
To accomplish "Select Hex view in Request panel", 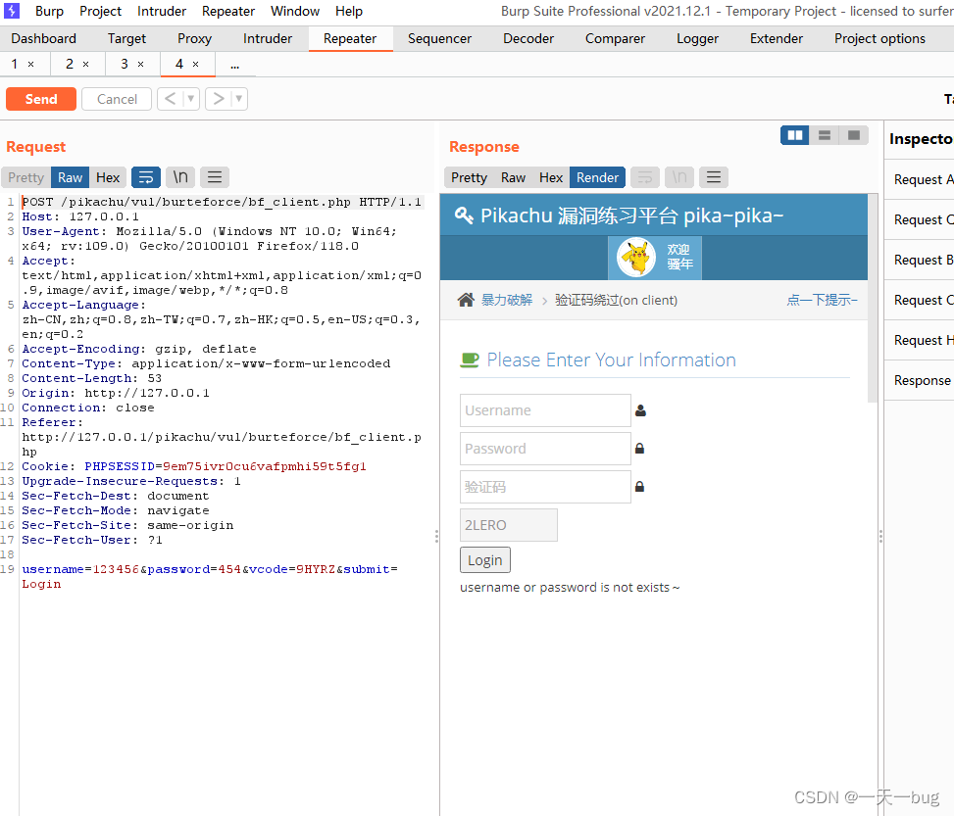I will pyautogui.click(x=108, y=177).
